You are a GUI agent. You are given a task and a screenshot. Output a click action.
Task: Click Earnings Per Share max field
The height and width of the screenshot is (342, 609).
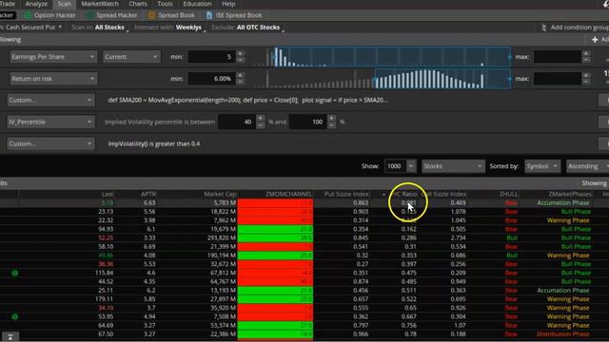(557, 57)
